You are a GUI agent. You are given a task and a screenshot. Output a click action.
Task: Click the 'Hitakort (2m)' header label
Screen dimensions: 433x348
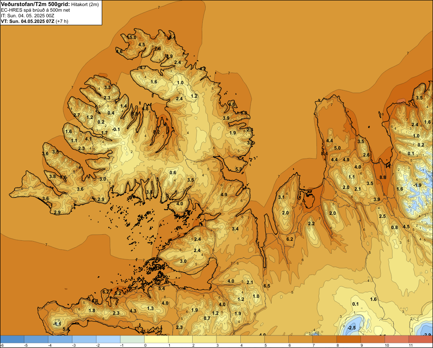tap(85, 4)
